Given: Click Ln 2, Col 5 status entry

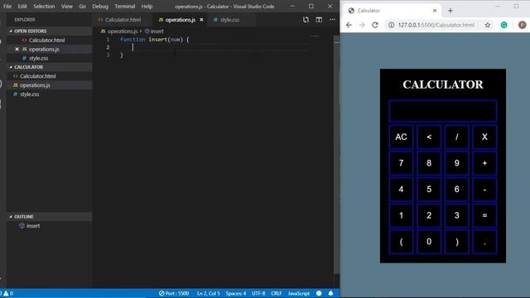Looking at the screenshot, I should click(208, 293).
